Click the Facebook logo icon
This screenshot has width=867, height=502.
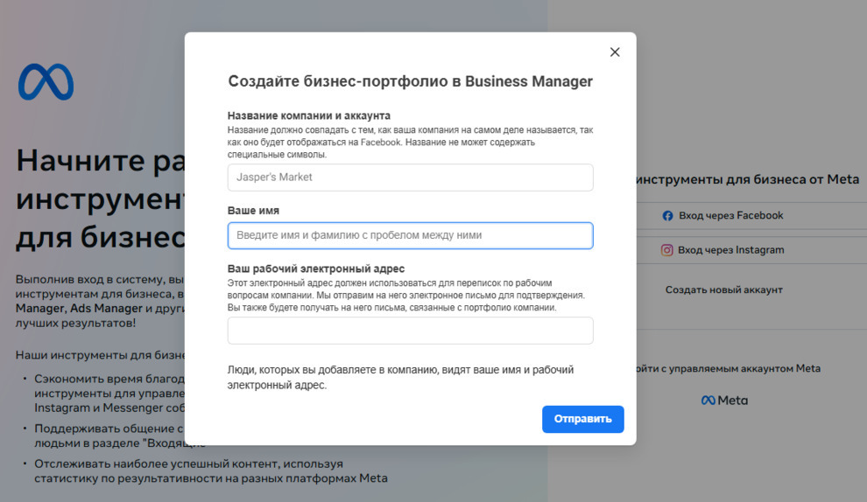[x=667, y=216]
